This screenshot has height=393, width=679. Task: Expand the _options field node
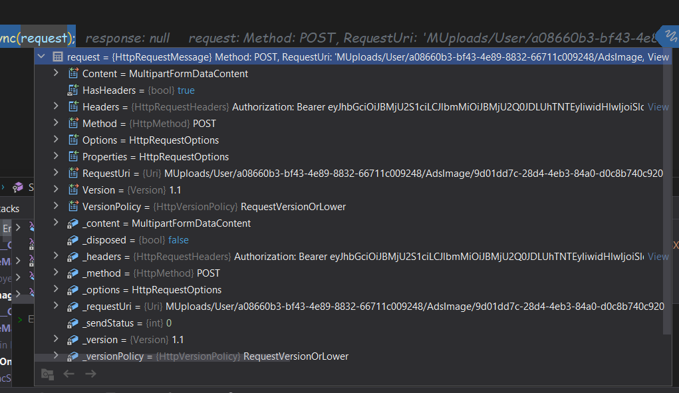click(x=56, y=289)
